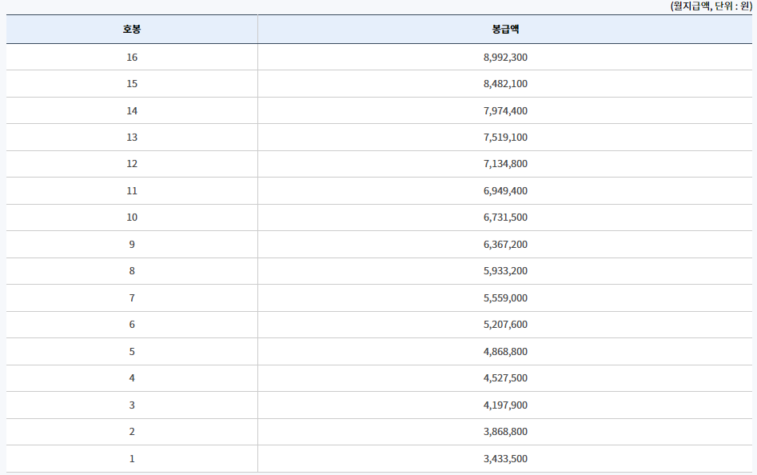The height and width of the screenshot is (475, 757).
Task: Select salary amount 5,207,600
Action: tap(505, 325)
